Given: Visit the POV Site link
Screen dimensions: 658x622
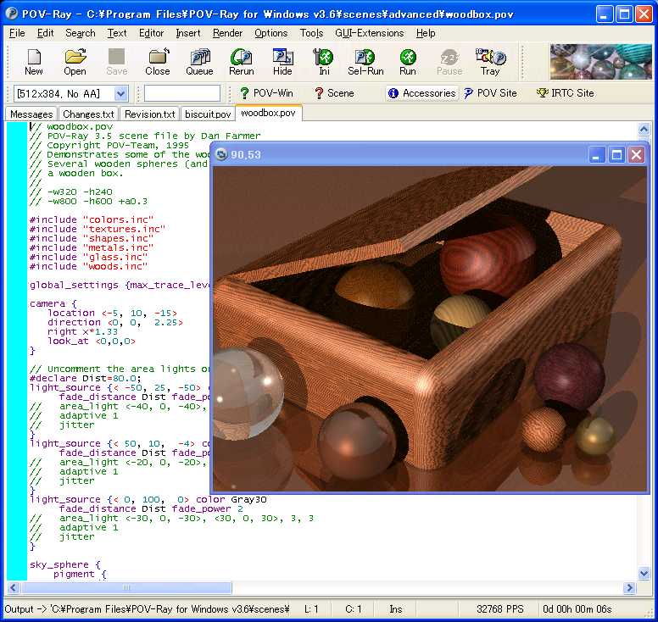Looking at the screenshot, I should coord(490,93).
